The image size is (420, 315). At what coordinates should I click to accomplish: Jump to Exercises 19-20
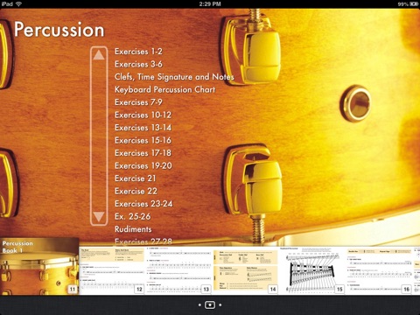point(143,165)
